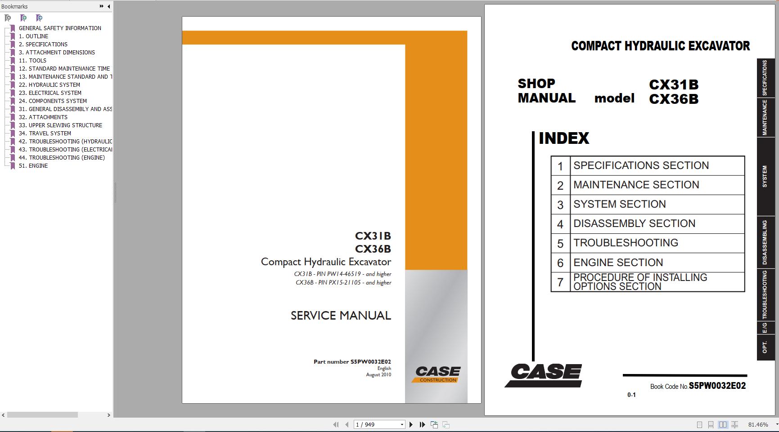
Task: Open the 34. TRAVEL SYSTEM bookmark
Action: click(x=45, y=133)
